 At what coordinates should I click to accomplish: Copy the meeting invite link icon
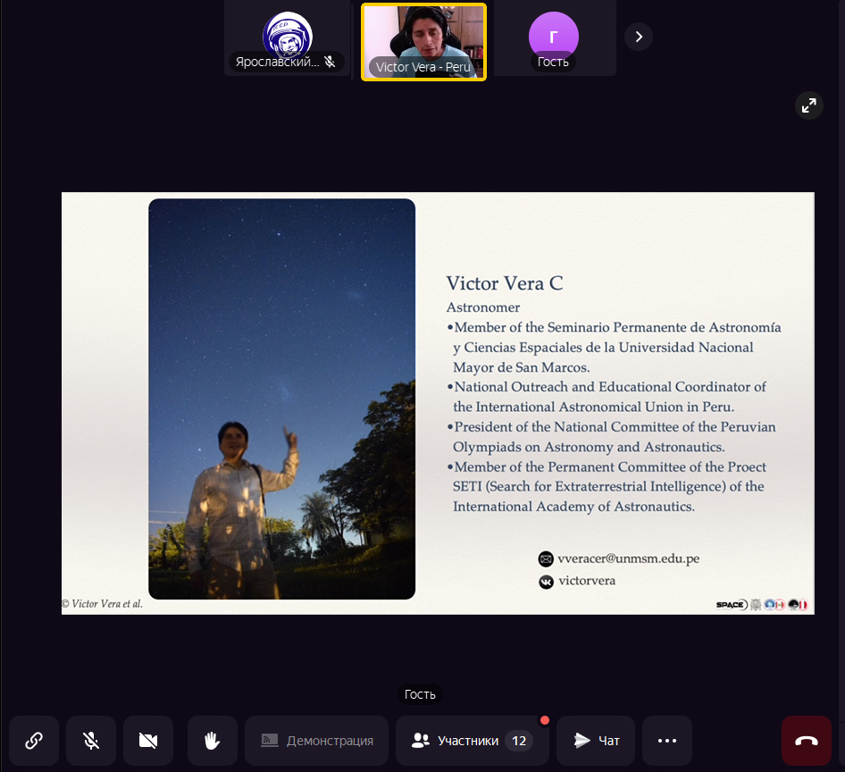tap(34, 741)
